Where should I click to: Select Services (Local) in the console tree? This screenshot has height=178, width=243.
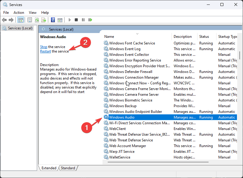tap(17, 28)
